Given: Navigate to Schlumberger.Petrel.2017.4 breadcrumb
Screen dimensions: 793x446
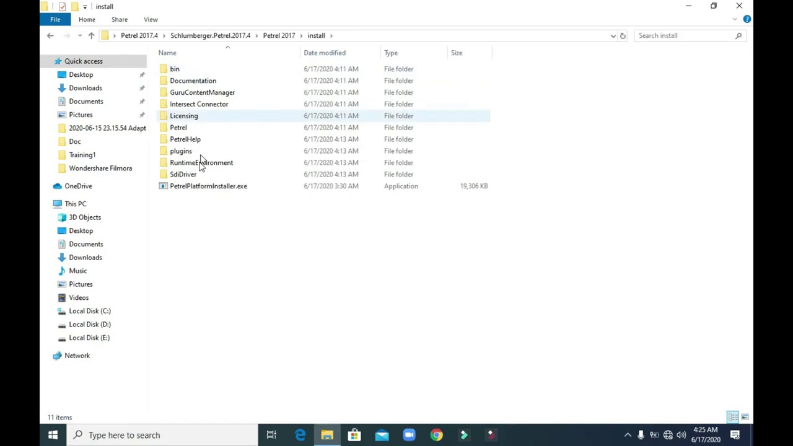Looking at the screenshot, I should pyautogui.click(x=210, y=35).
